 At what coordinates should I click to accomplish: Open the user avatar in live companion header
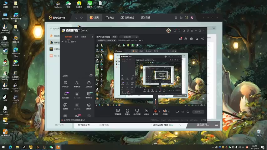(168, 30)
